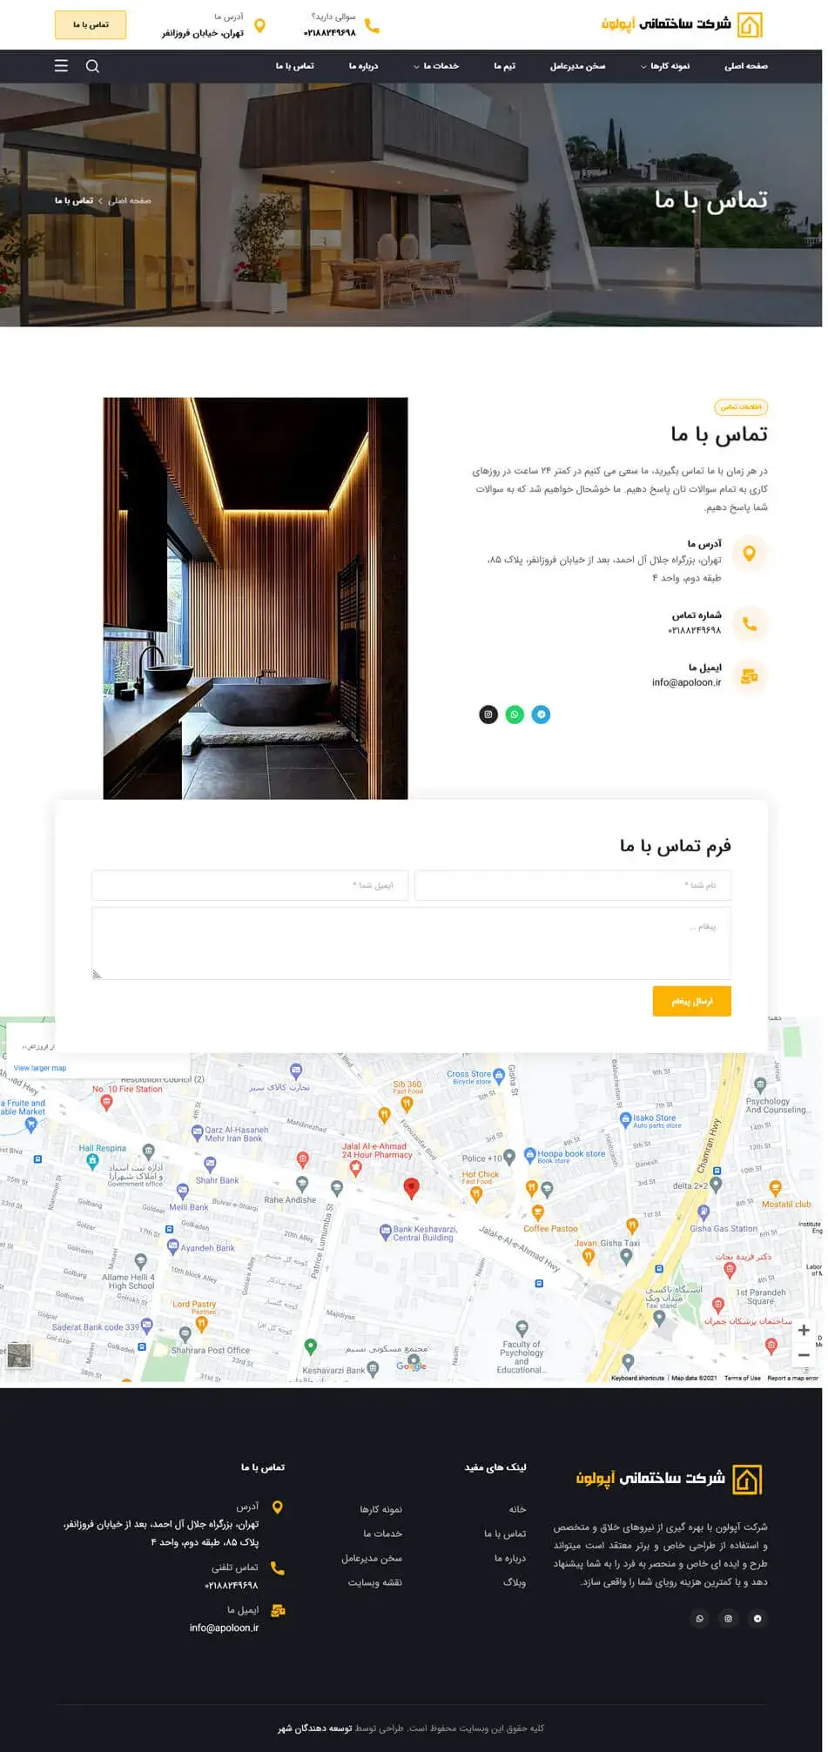Open the hamburger menu icon
This screenshot has height=1752, width=828.
61,66
